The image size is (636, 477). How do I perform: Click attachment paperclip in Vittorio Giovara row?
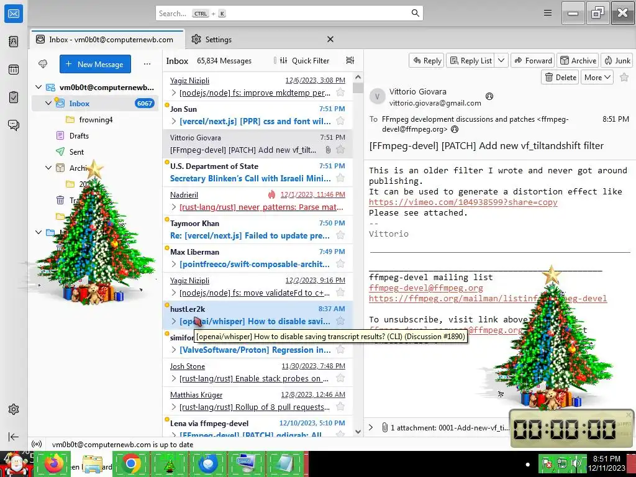coord(328,150)
